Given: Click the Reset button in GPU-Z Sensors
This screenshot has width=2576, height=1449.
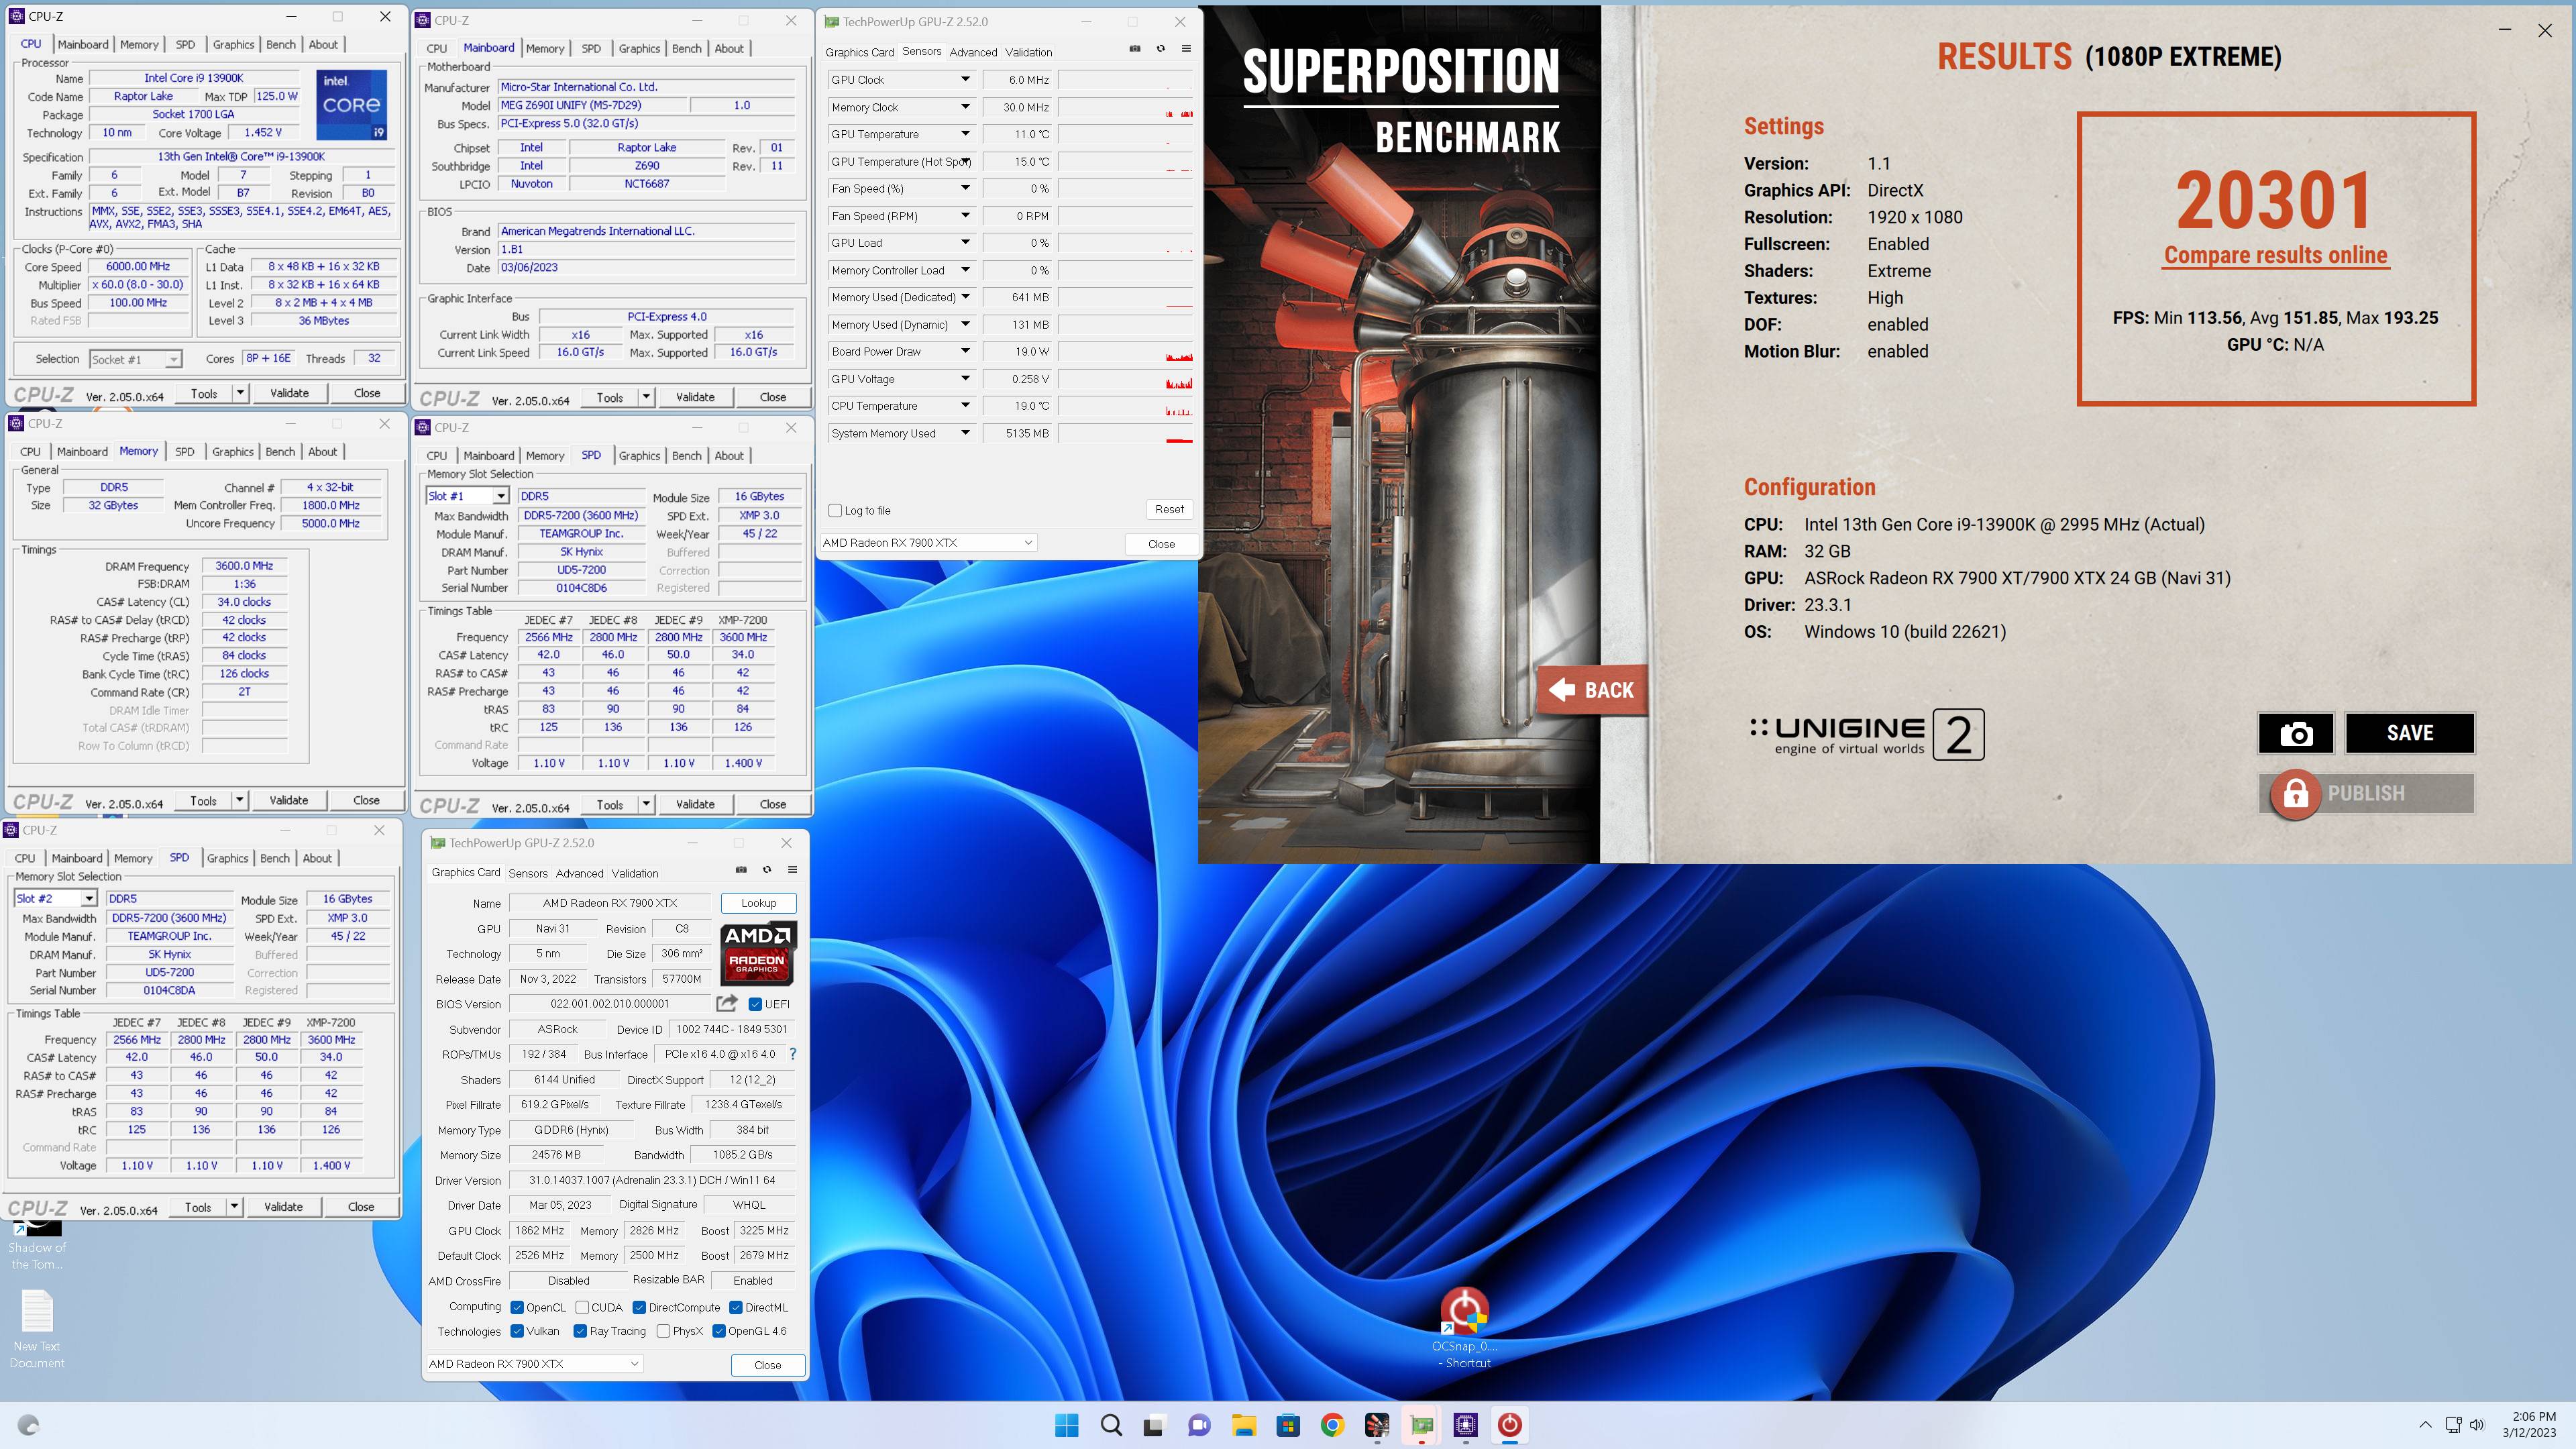Looking at the screenshot, I should tap(1169, 509).
